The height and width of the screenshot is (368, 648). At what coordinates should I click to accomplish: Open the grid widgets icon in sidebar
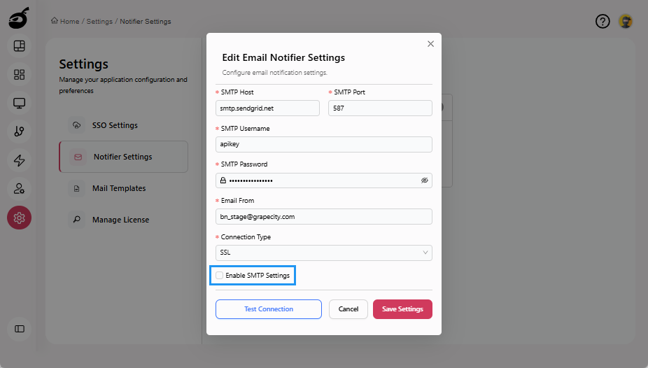coord(19,74)
